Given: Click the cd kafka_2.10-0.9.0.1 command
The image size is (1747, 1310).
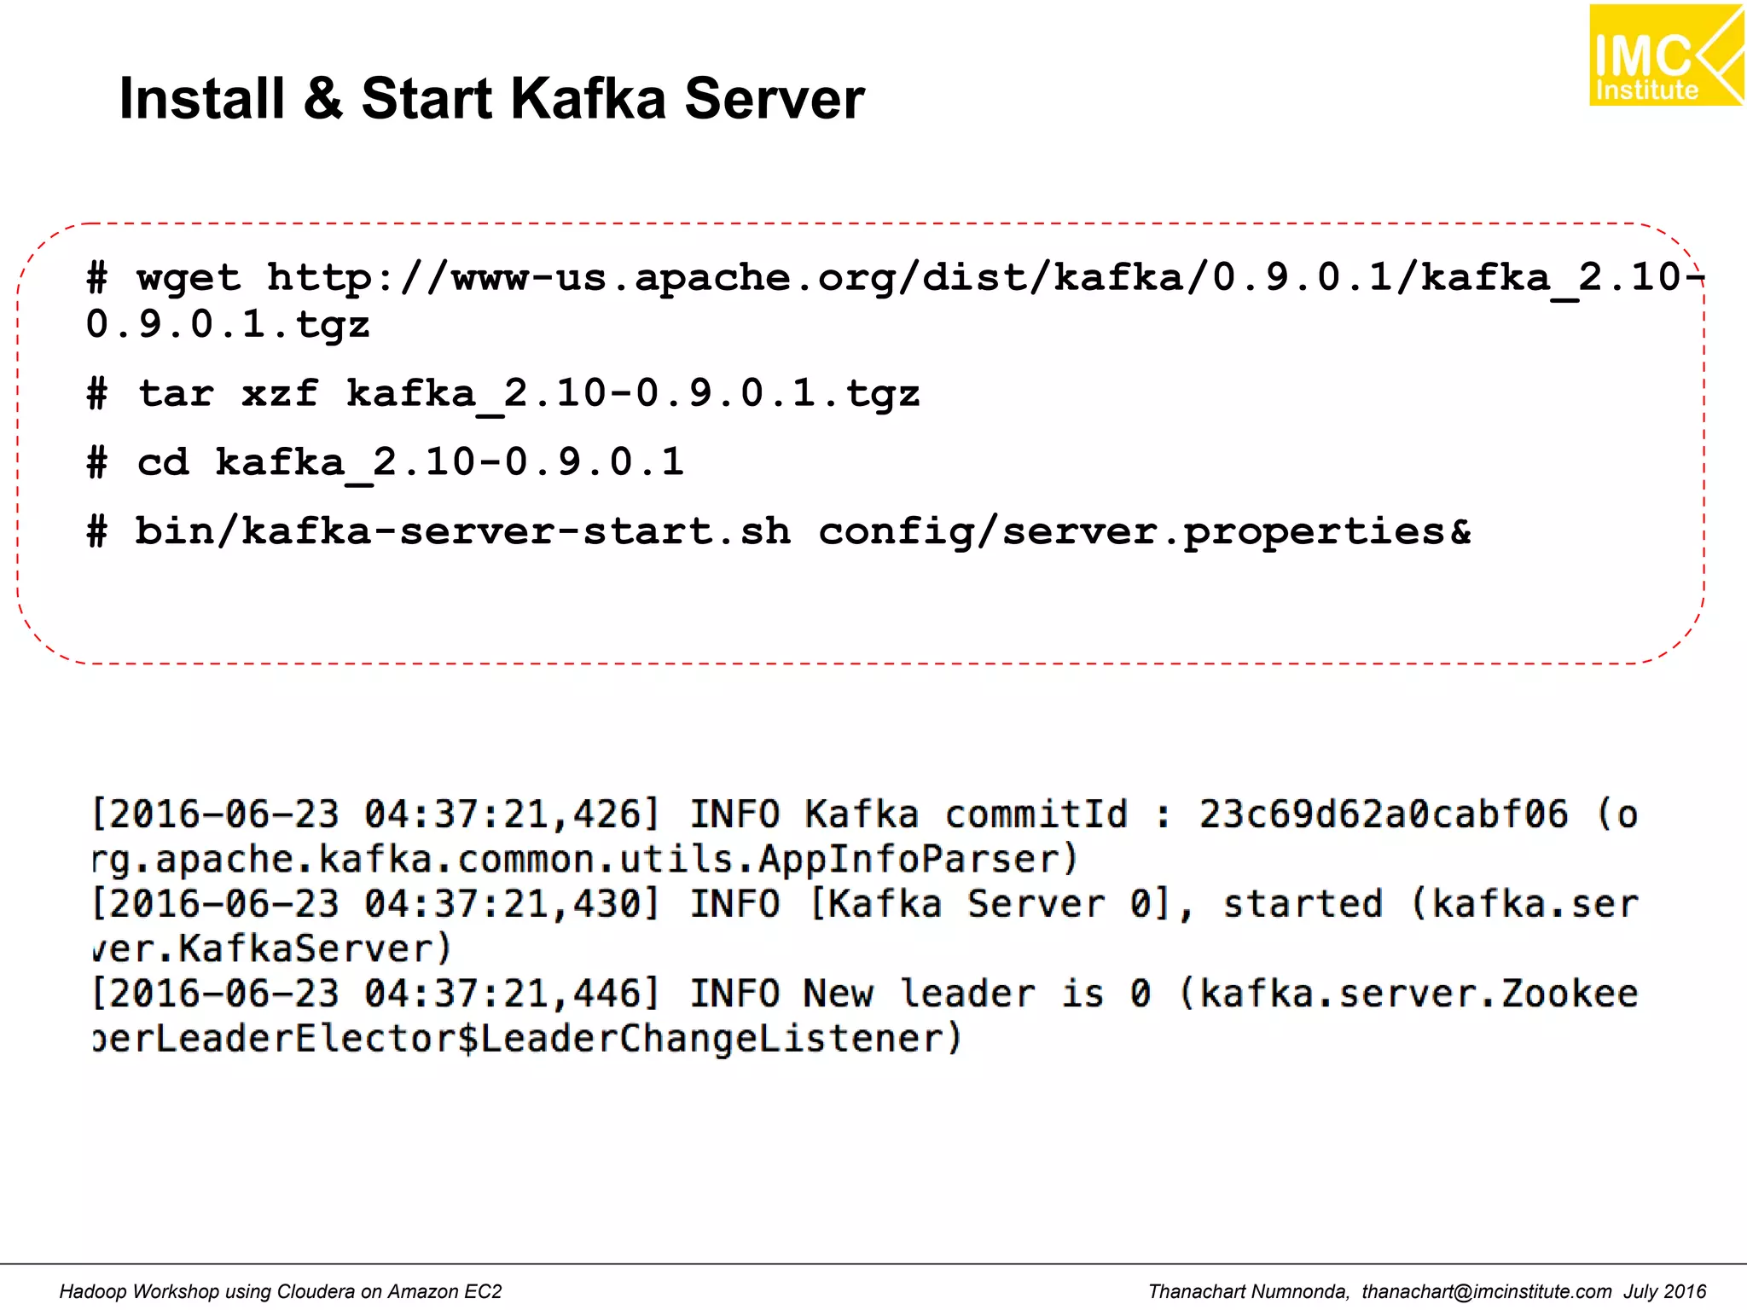Looking at the screenshot, I should click(386, 464).
